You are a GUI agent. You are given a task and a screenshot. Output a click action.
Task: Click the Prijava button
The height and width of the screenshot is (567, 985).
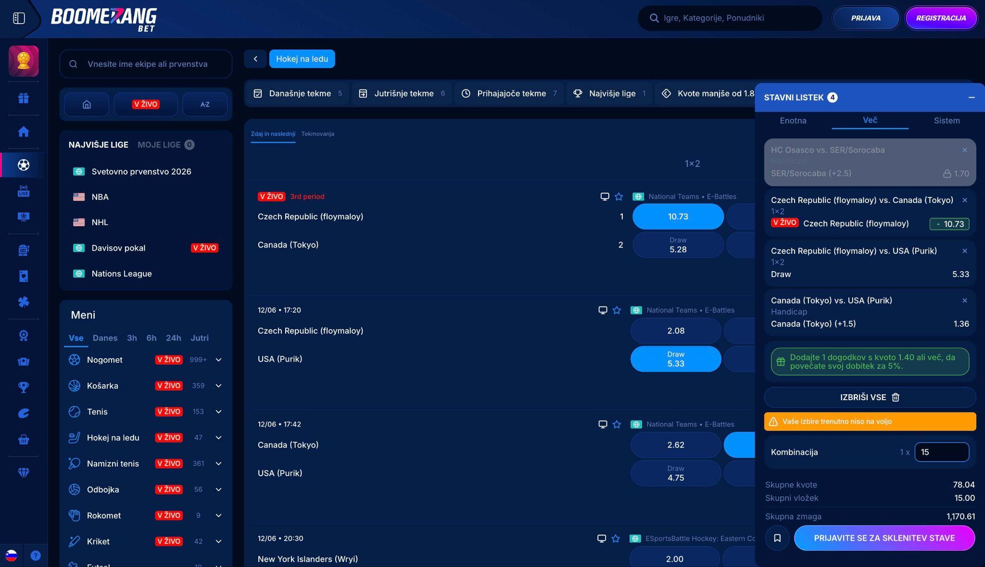(866, 18)
